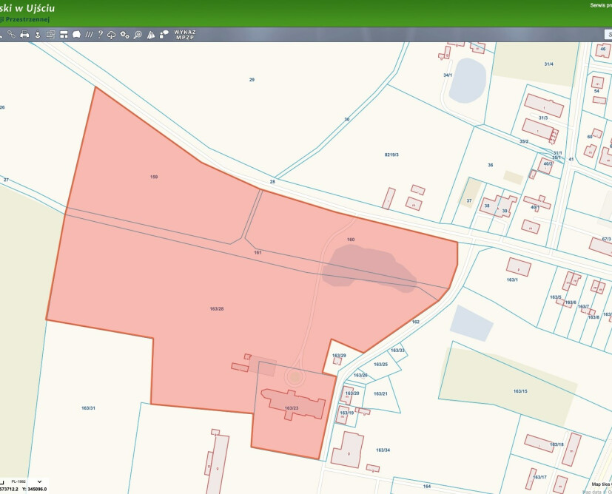Open the PL-1992 coordinate system dropdown
The width and height of the screenshot is (612, 494).
click(x=26, y=481)
